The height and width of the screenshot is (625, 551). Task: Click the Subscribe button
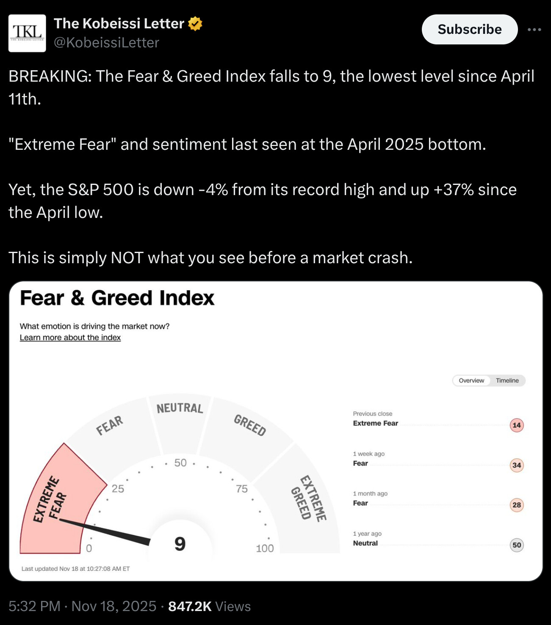(x=469, y=30)
